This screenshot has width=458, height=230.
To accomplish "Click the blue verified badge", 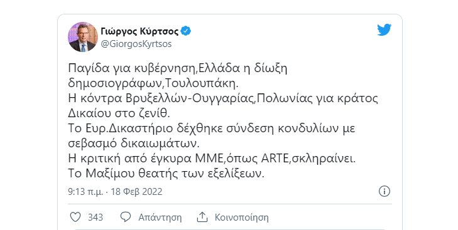I will 185,31.
